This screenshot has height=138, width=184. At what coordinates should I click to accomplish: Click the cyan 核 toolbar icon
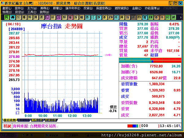[x=116, y=17]
